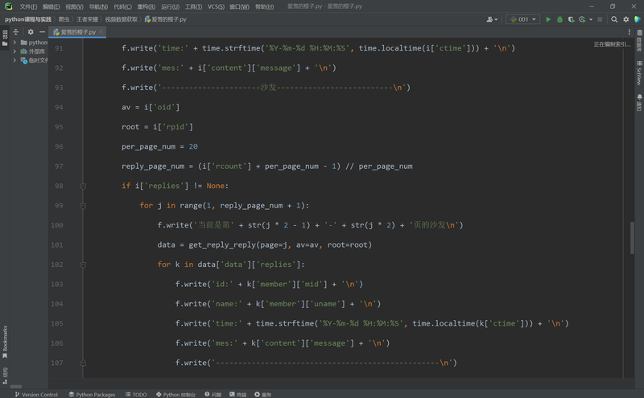Click fold end marker at line 107
The width and height of the screenshot is (644, 398).
[x=83, y=363]
